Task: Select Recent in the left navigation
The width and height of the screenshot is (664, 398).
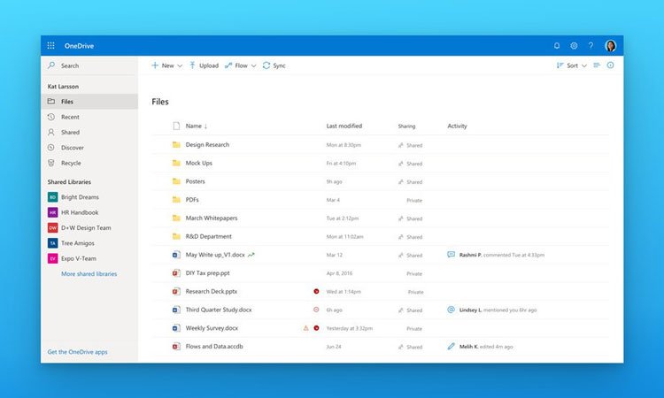Action: click(x=70, y=117)
